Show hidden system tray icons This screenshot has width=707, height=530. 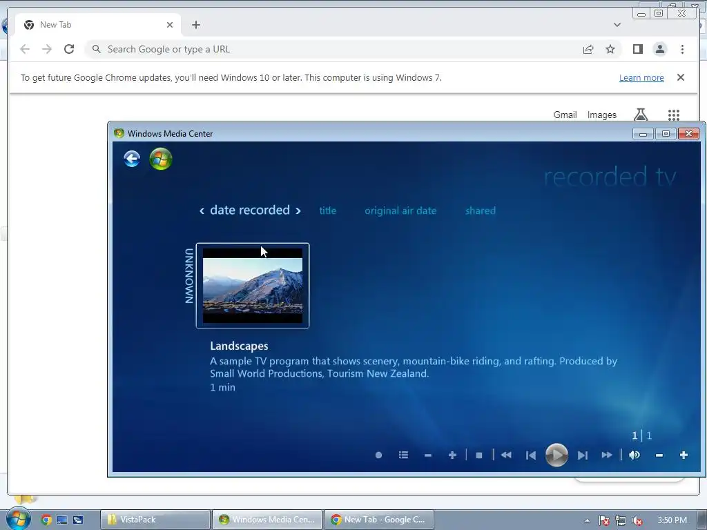tap(587, 520)
